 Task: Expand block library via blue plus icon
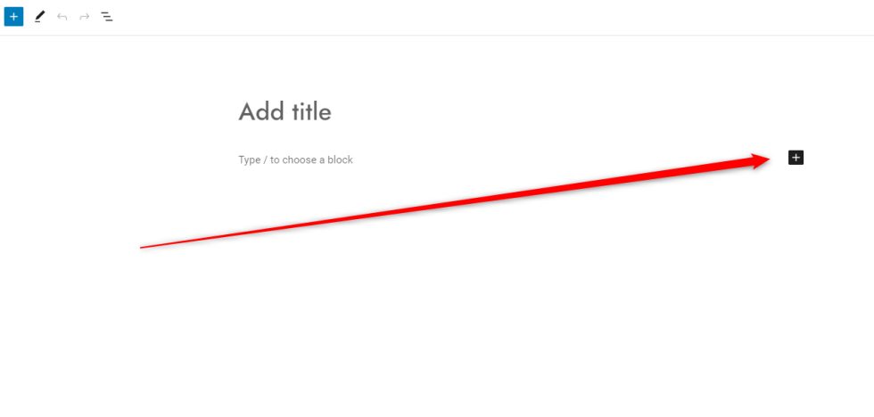coord(13,17)
